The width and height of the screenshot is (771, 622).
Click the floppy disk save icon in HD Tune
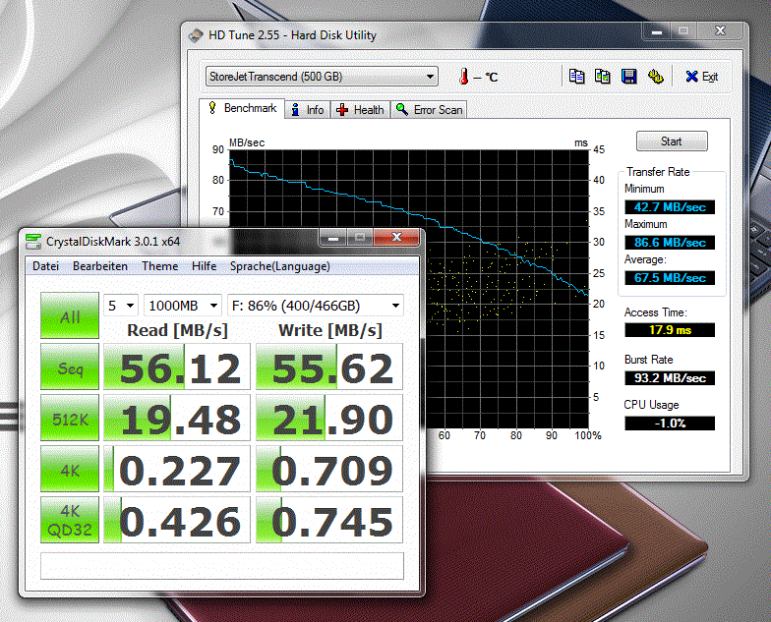pyautogui.click(x=629, y=77)
